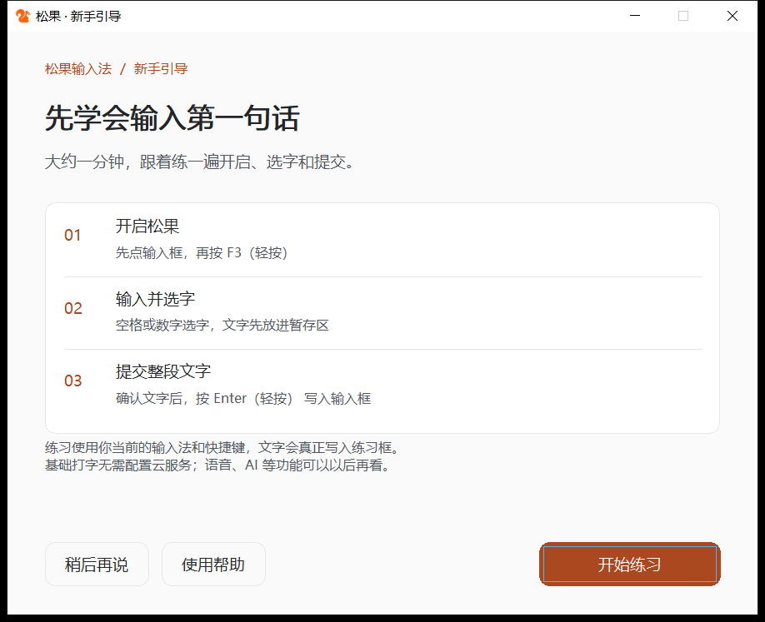Click step number 03

coord(73,381)
